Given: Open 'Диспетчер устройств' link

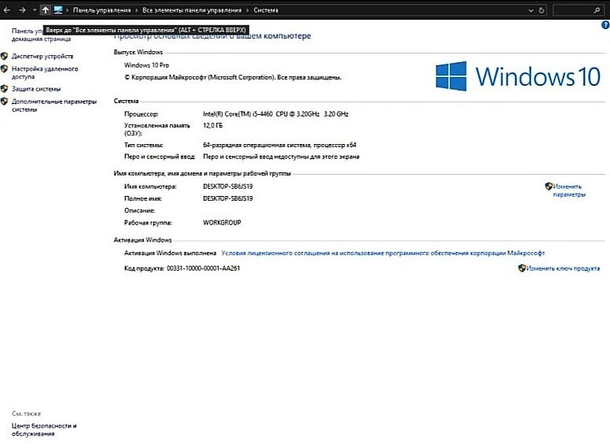Looking at the screenshot, I should click(43, 57).
